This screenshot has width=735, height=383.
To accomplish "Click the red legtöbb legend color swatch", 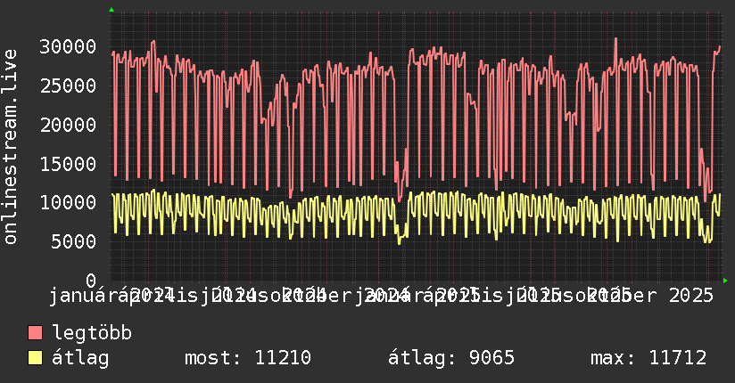I will 35,334.
